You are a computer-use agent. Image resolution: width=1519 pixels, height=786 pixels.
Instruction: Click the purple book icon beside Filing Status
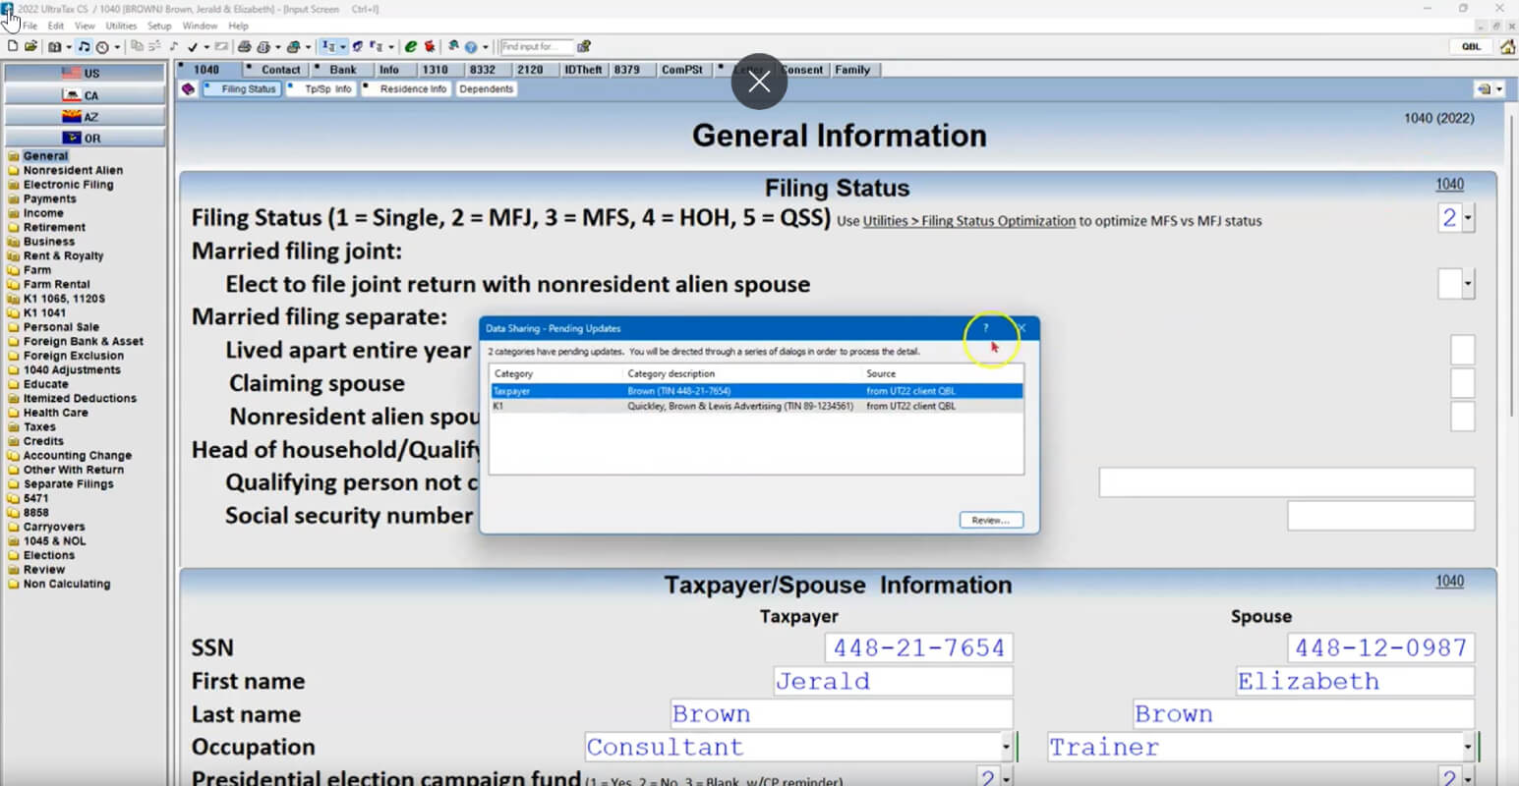(188, 88)
